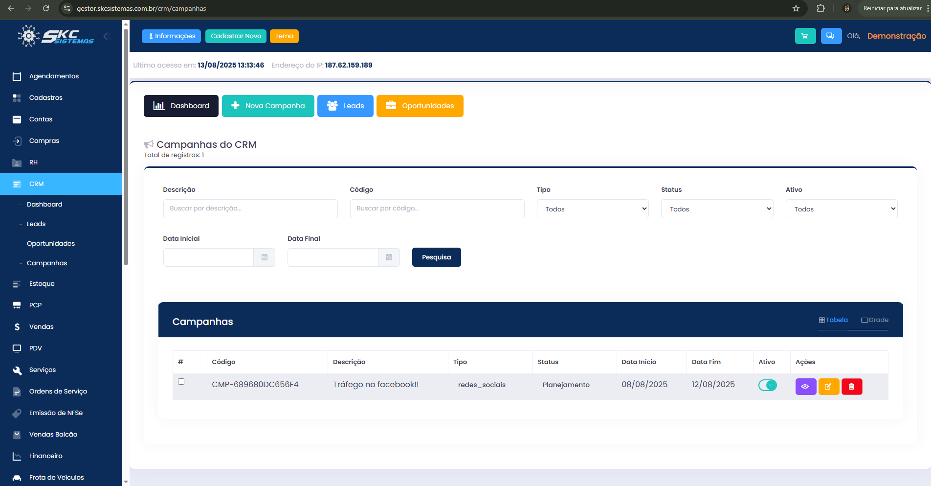Collapse the sidebar with double-chevron icon

click(x=107, y=36)
